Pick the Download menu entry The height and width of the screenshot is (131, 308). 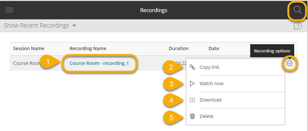210,100
